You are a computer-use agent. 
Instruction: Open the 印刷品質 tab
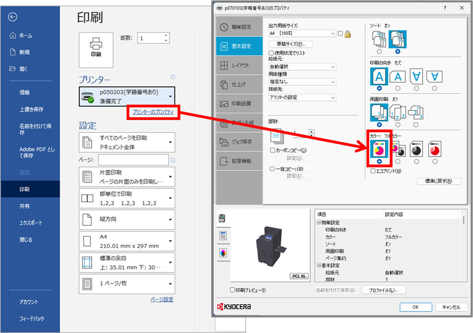240,103
